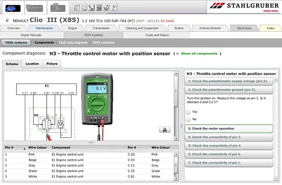Click the Component column header
The image size is (282, 185).
click(x=61, y=148)
